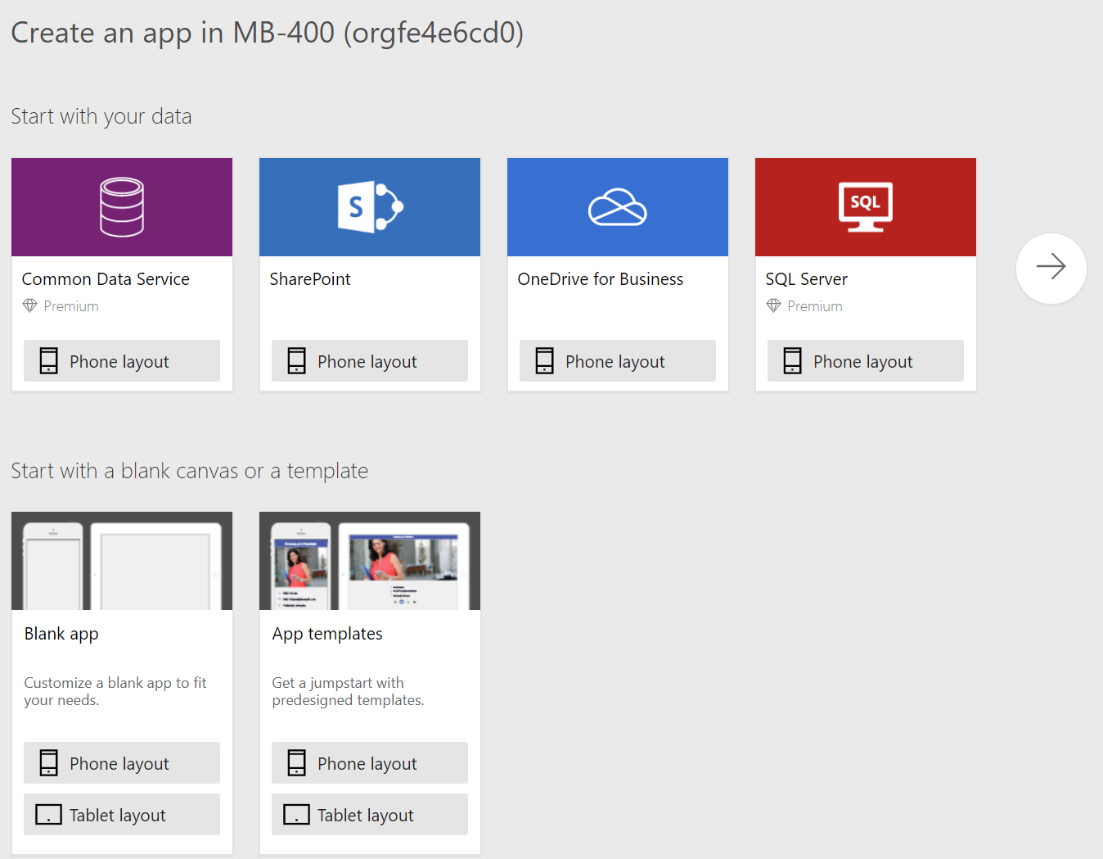Click the Blank app title text
This screenshot has height=859, width=1103.
61,634
